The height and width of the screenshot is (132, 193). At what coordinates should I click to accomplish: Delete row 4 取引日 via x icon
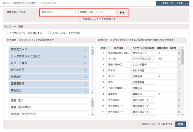tap(179, 71)
